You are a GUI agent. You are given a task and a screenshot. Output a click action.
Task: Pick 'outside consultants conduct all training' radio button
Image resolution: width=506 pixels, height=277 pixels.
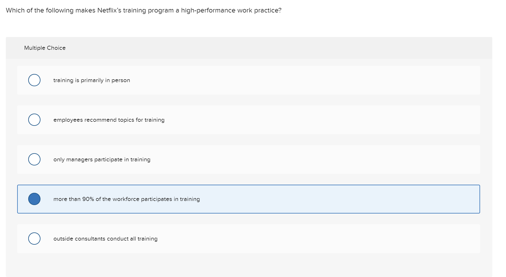pyautogui.click(x=34, y=238)
